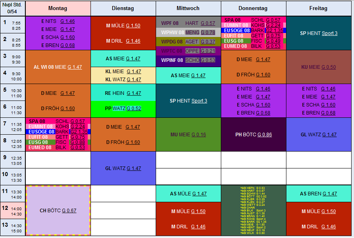
Task: Click the Freitag day header
Action: pos(318,8)
